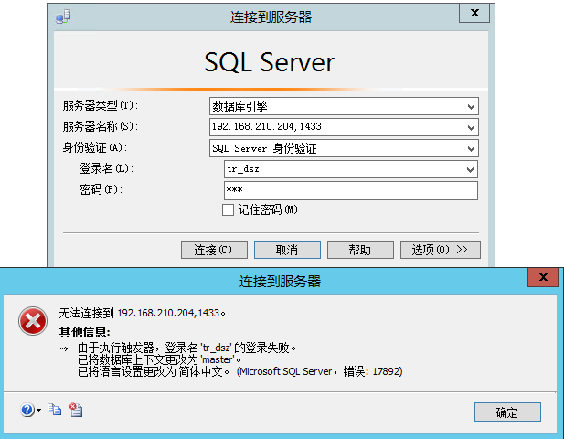Click the detail arrow beside error info
This screenshot has height=439, width=564.
(x=63, y=347)
